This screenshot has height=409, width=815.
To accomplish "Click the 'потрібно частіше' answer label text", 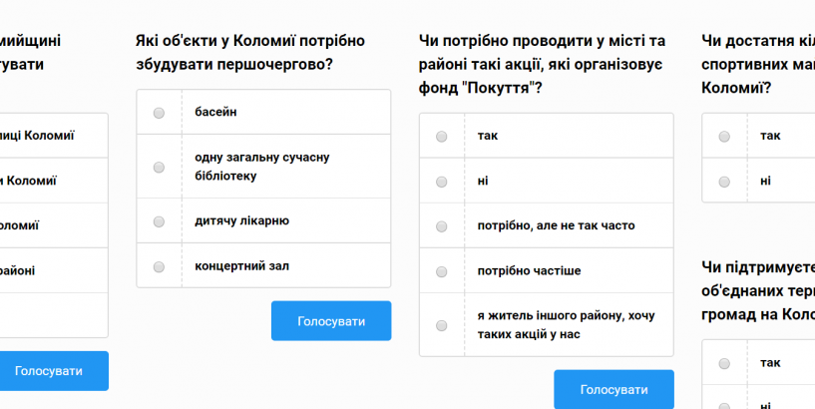I will click(529, 271).
